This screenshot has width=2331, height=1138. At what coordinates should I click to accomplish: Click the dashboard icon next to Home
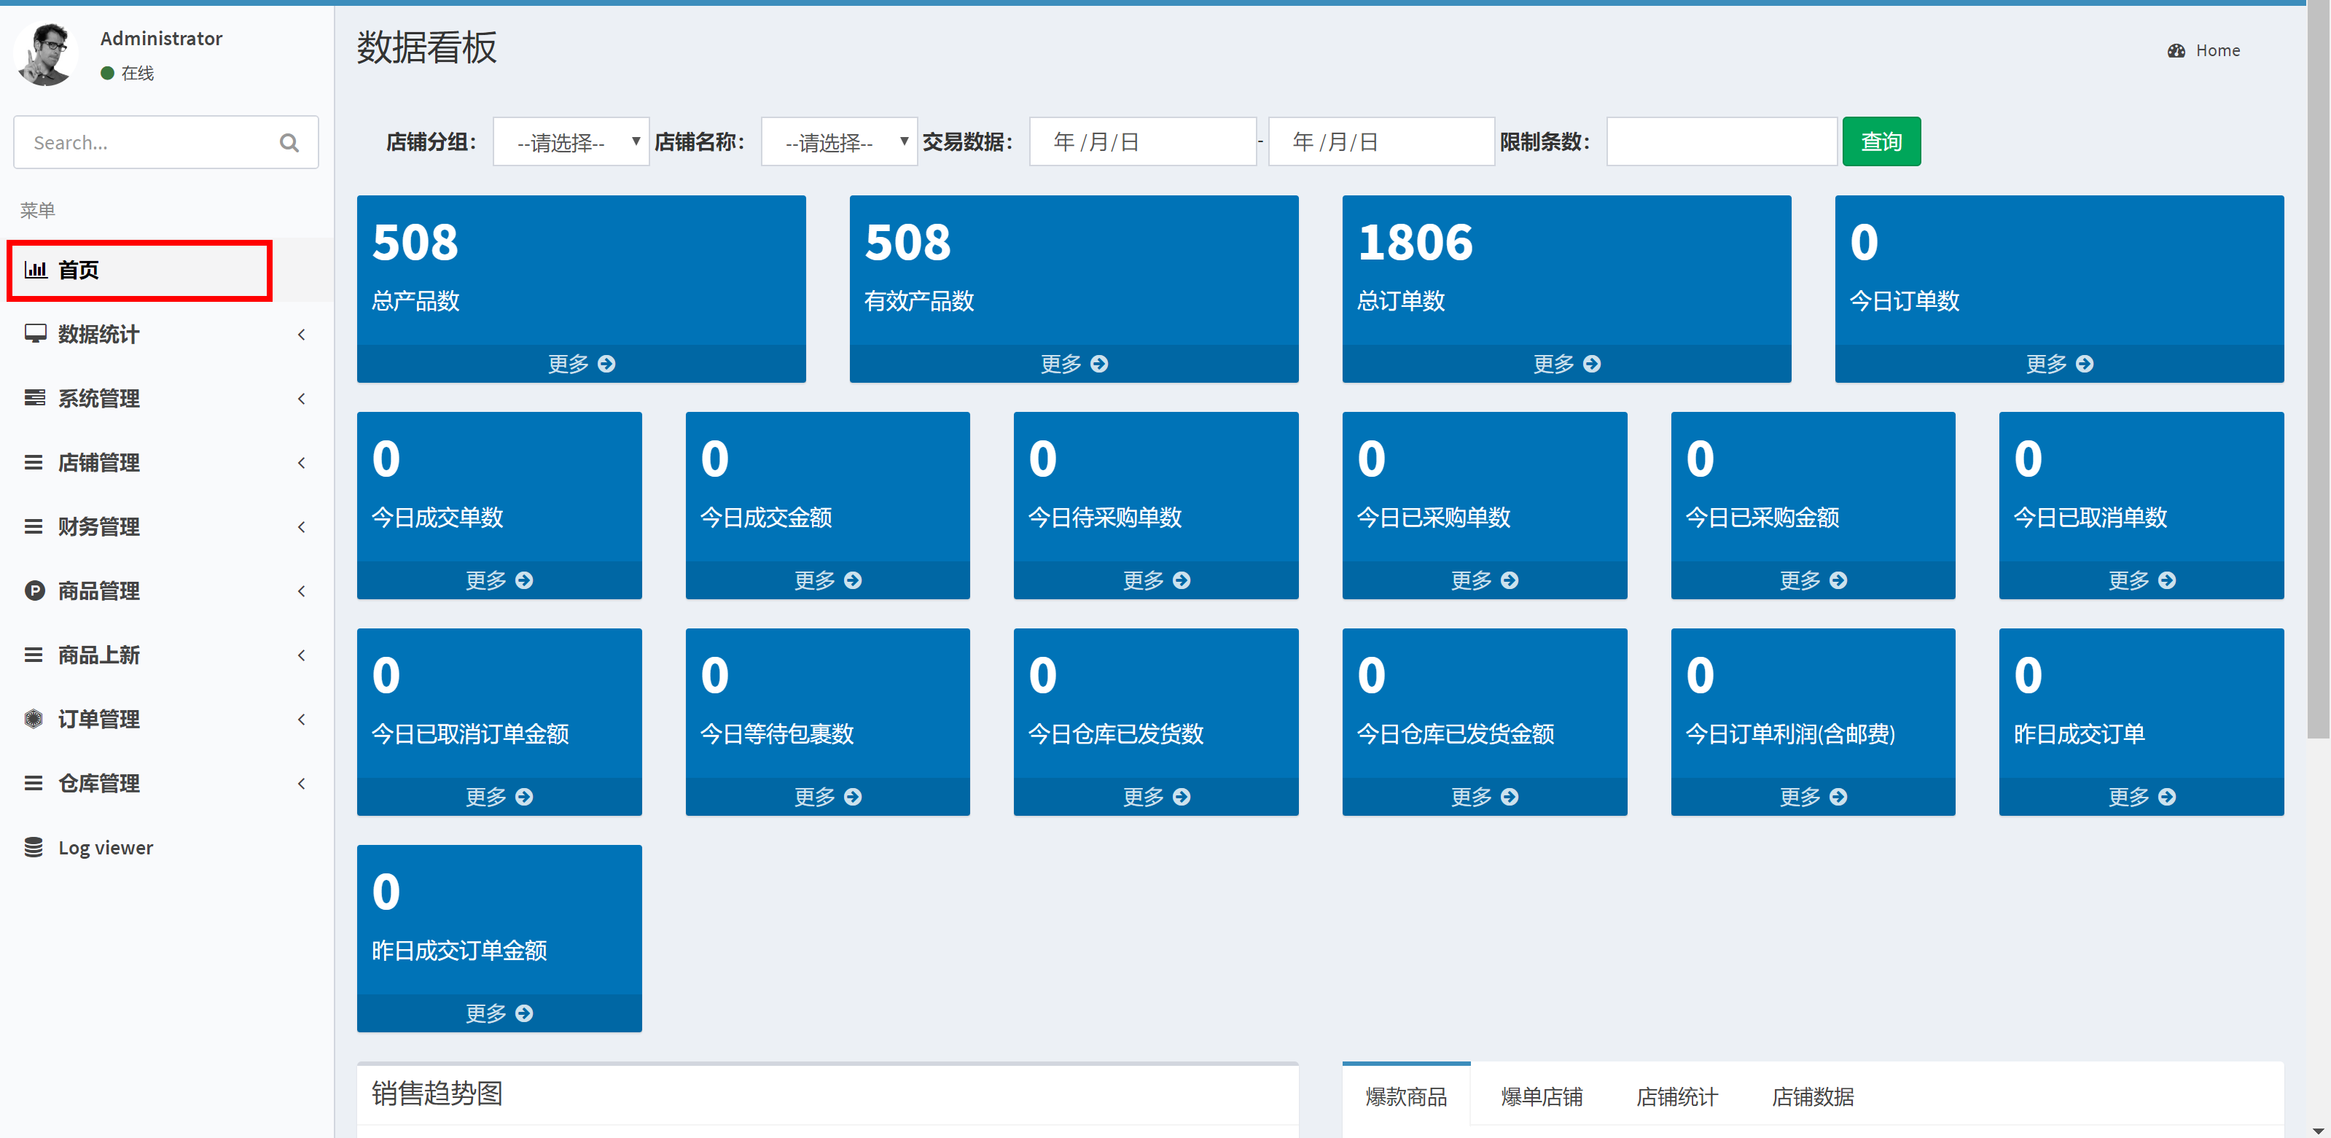[x=2176, y=51]
